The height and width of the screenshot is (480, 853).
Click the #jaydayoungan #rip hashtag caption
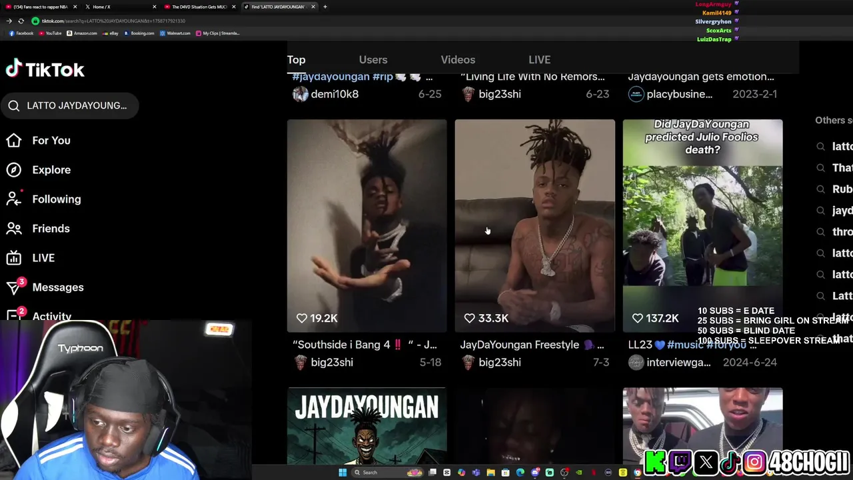[x=362, y=77]
